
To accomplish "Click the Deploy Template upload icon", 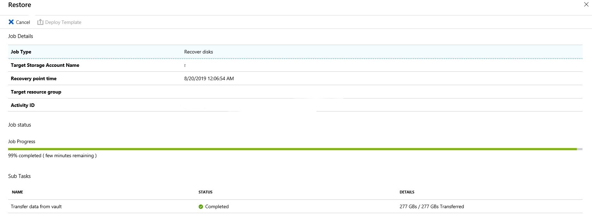I will [x=40, y=22].
